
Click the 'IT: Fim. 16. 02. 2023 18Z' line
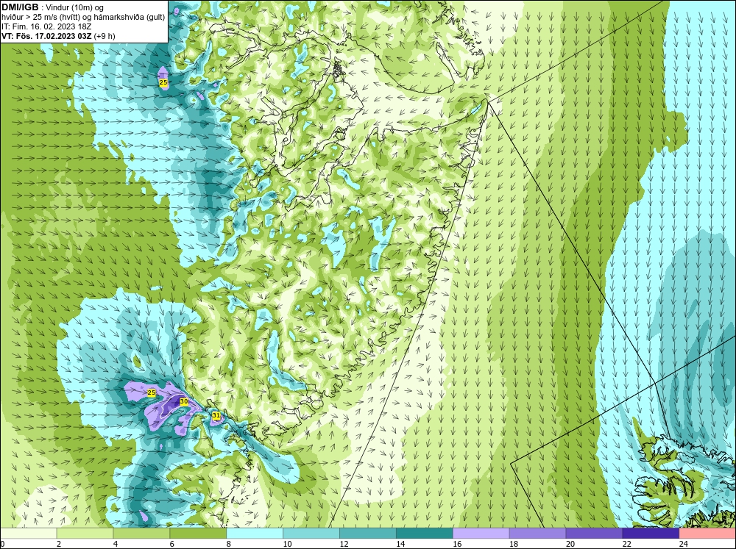coord(46,26)
